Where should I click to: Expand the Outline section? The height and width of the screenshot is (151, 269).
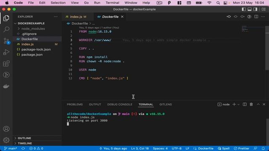[24, 138]
